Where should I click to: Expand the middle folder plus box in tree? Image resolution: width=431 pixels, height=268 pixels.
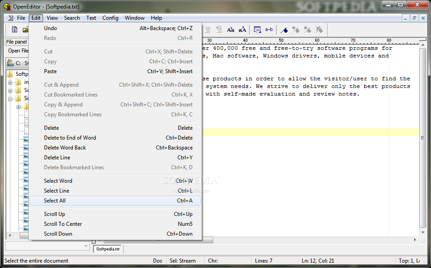[x=10, y=90]
